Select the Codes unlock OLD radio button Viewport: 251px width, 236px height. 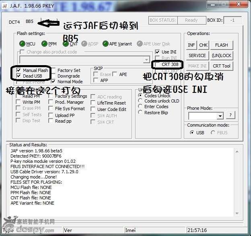[140, 101]
